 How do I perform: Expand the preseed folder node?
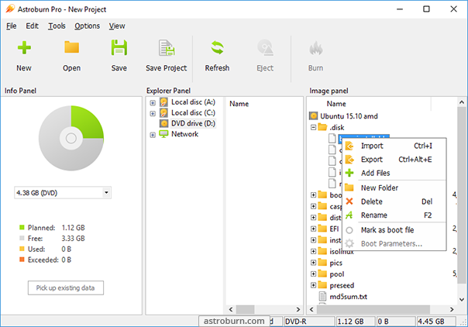[313, 285]
